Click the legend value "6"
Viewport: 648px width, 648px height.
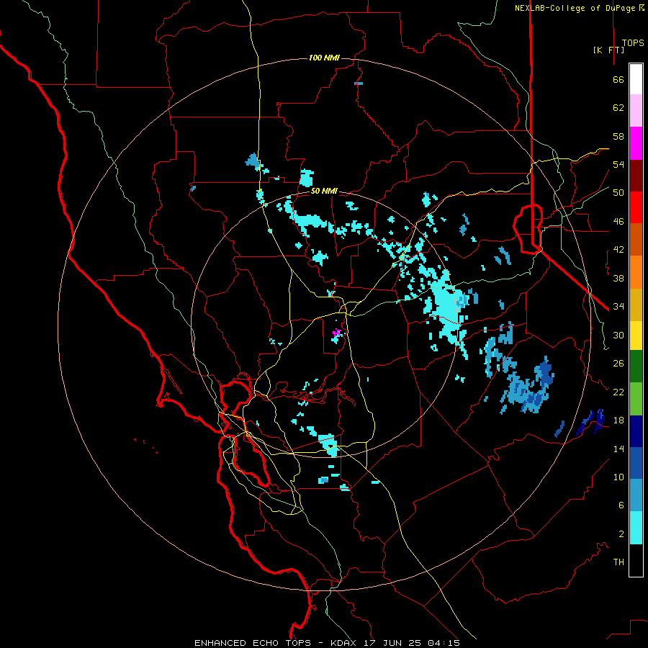point(621,505)
